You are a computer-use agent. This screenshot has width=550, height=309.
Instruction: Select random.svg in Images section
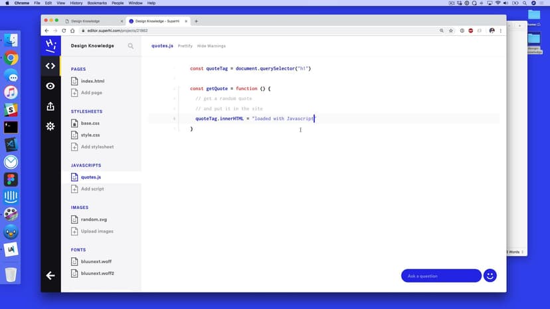pyautogui.click(x=94, y=219)
